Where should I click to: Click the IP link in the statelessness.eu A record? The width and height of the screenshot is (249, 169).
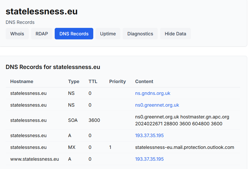point(149,135)
